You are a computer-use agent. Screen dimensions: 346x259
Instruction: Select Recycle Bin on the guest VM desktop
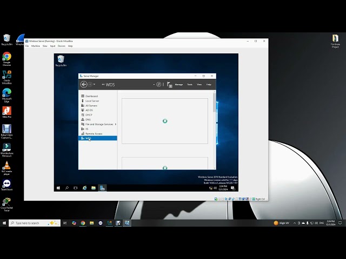pyautogui.click(x=61, y=61)
